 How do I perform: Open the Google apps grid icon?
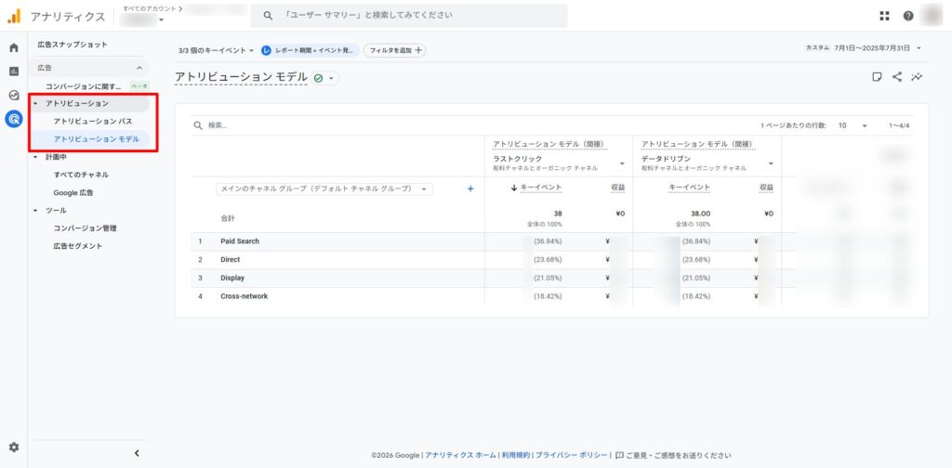(x=884, y=16)
